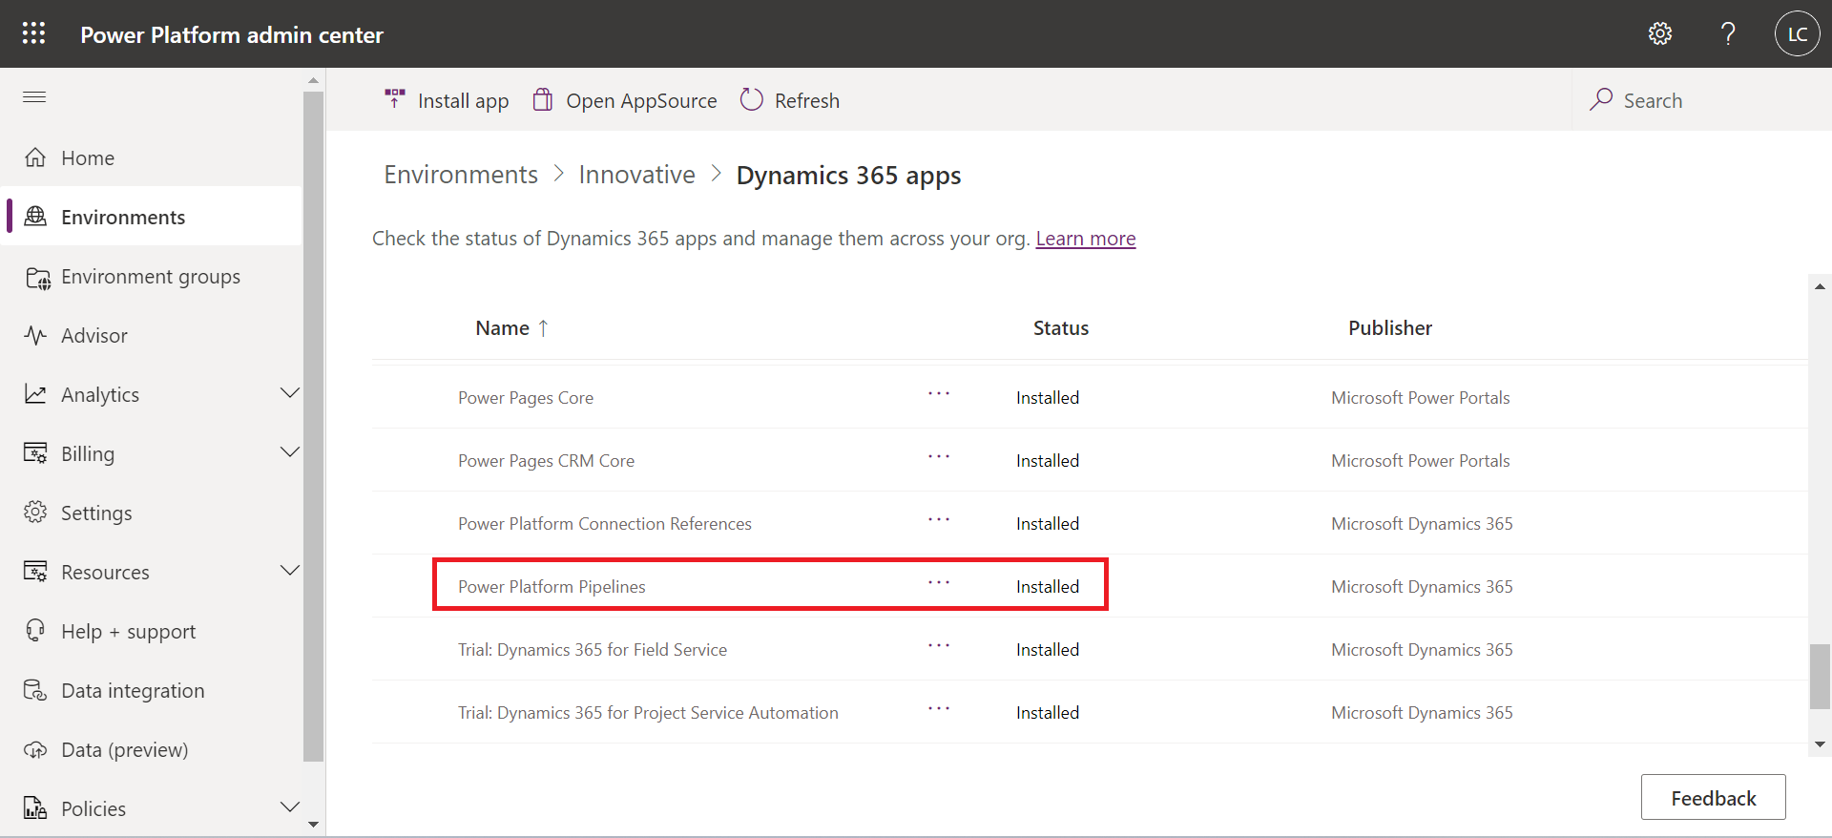Open the LC account avatar
This screenshot has height=838, width=1832.
coord(1797,34)
